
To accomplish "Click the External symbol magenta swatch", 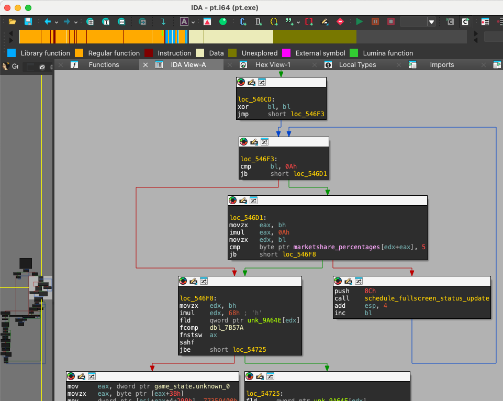I will tap(286, 53).
